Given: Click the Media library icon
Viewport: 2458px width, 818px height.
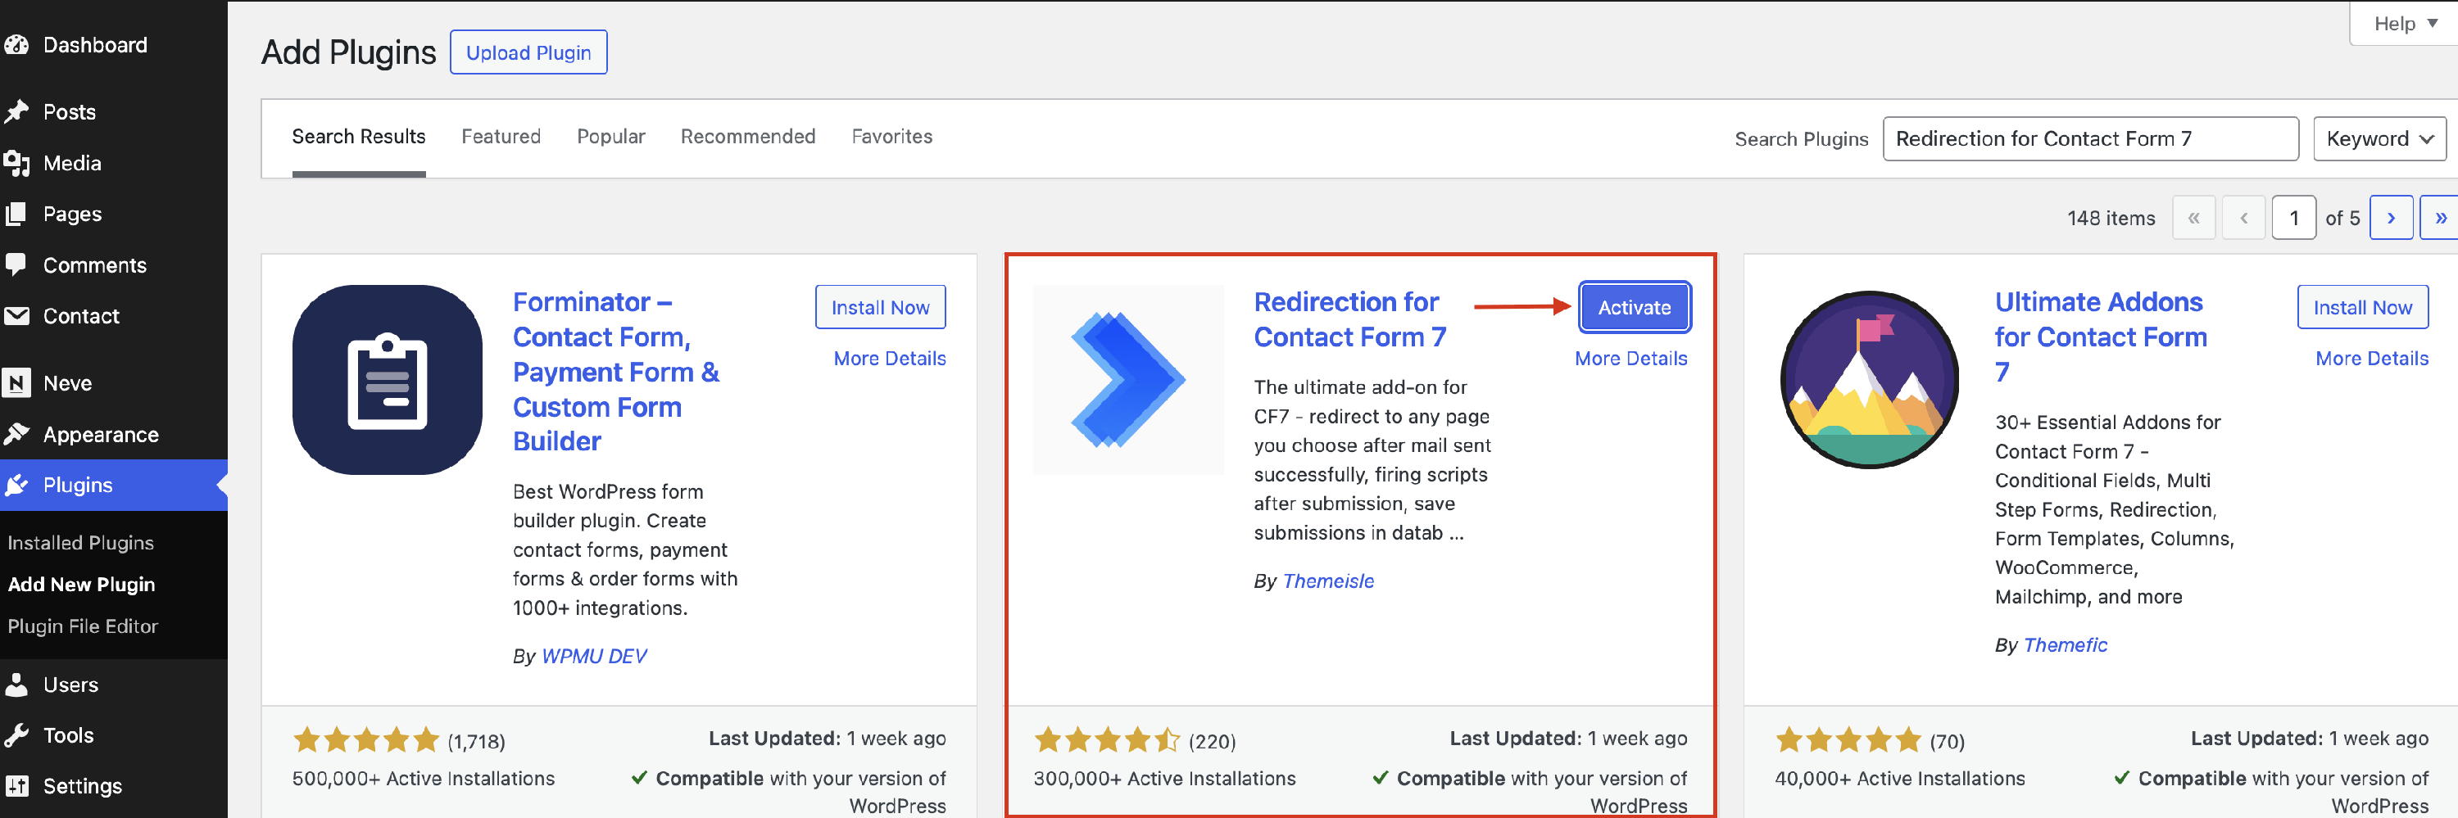Looking at the screenshot, I should (x=16, y=163).
